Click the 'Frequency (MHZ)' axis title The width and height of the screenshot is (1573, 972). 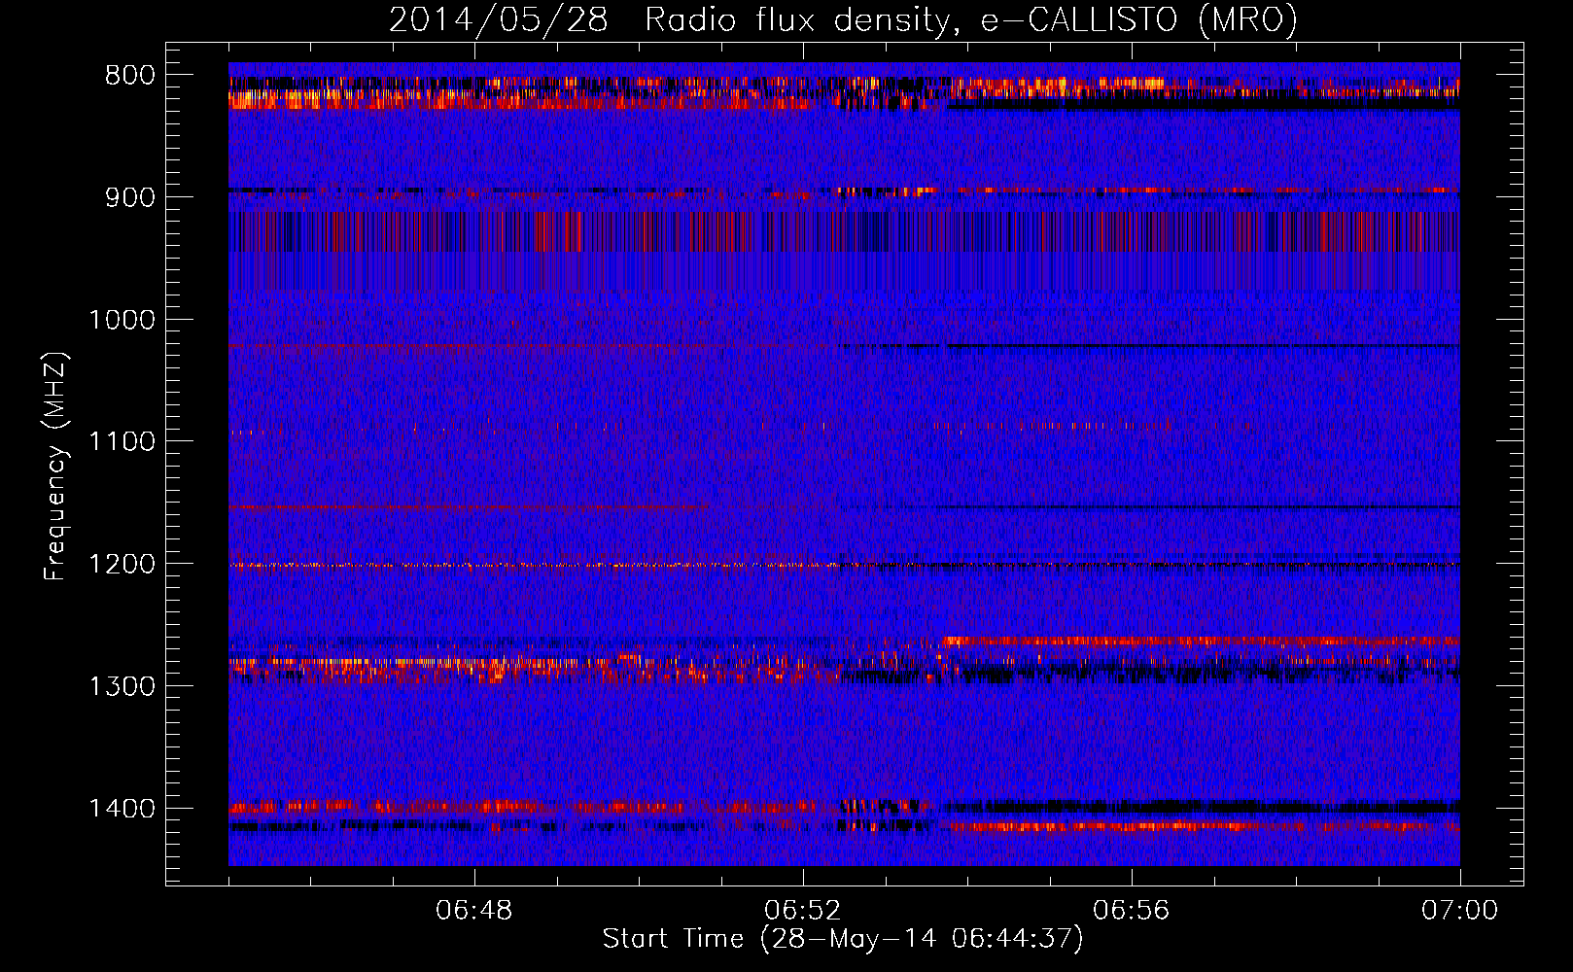pos(56,467)
